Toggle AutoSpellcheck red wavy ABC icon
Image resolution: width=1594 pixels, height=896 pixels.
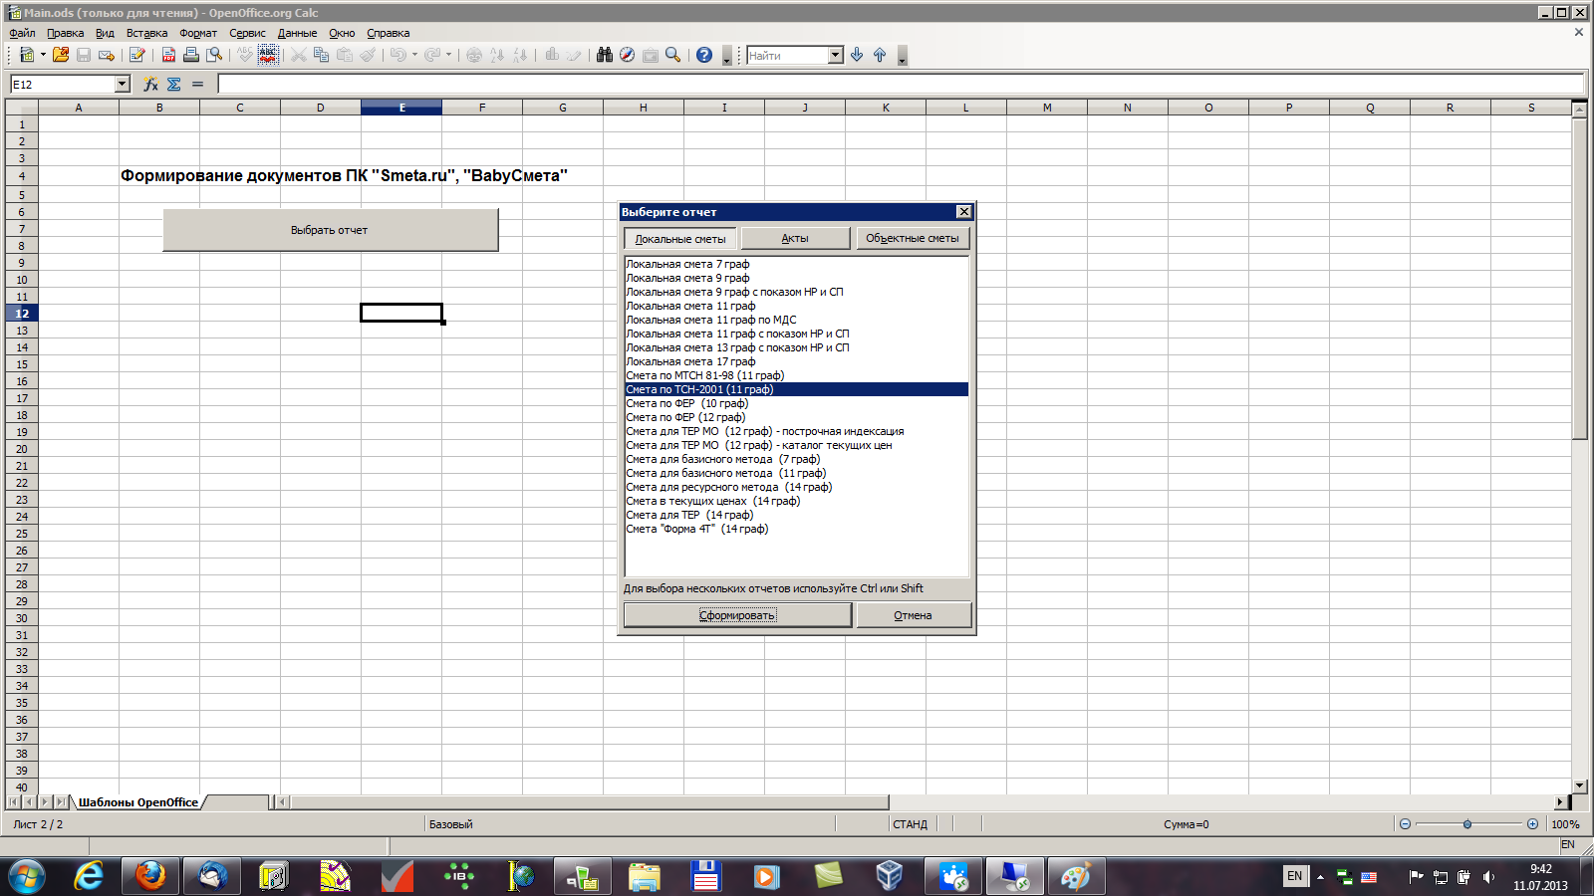point(268,55)
